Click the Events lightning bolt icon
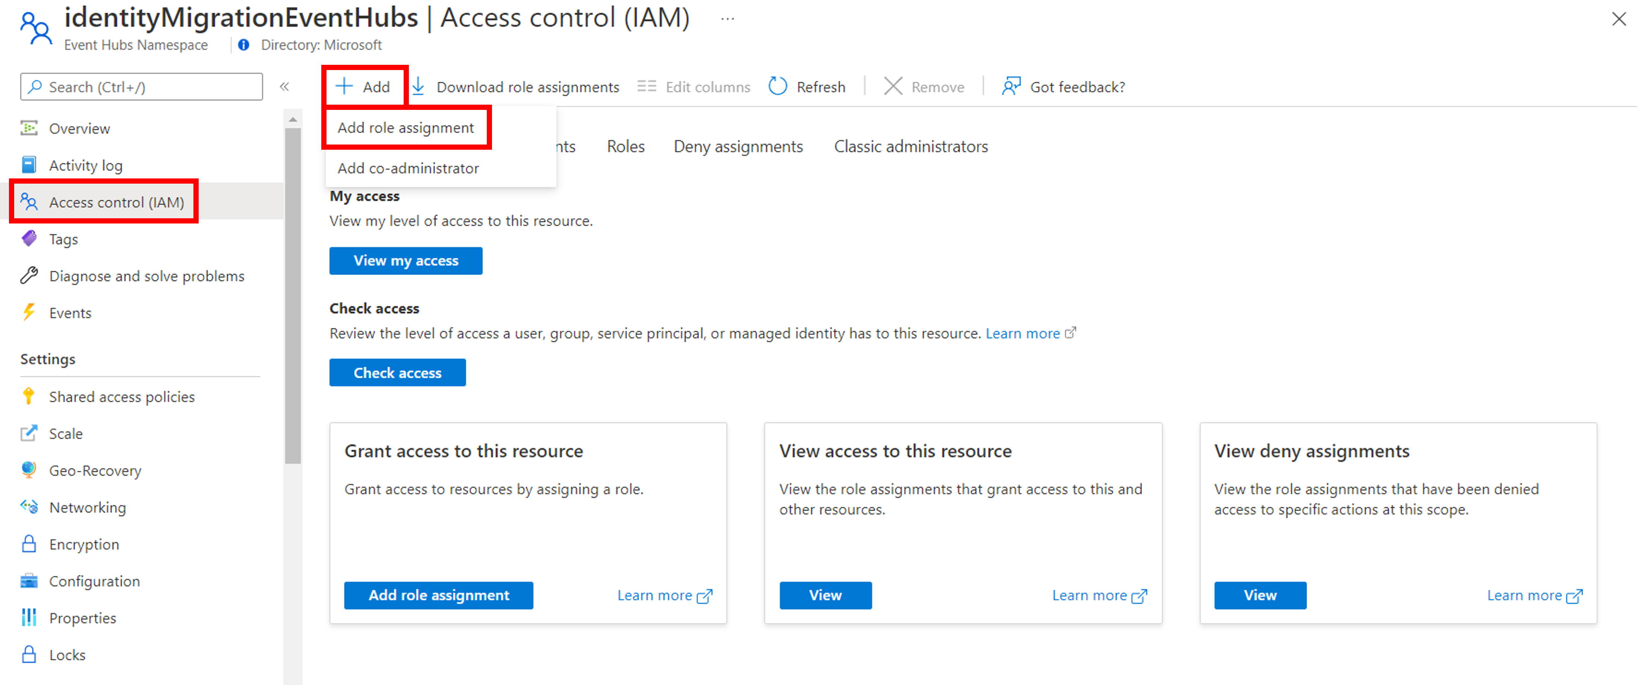The image size is (1640, 685). pos(29,312)
